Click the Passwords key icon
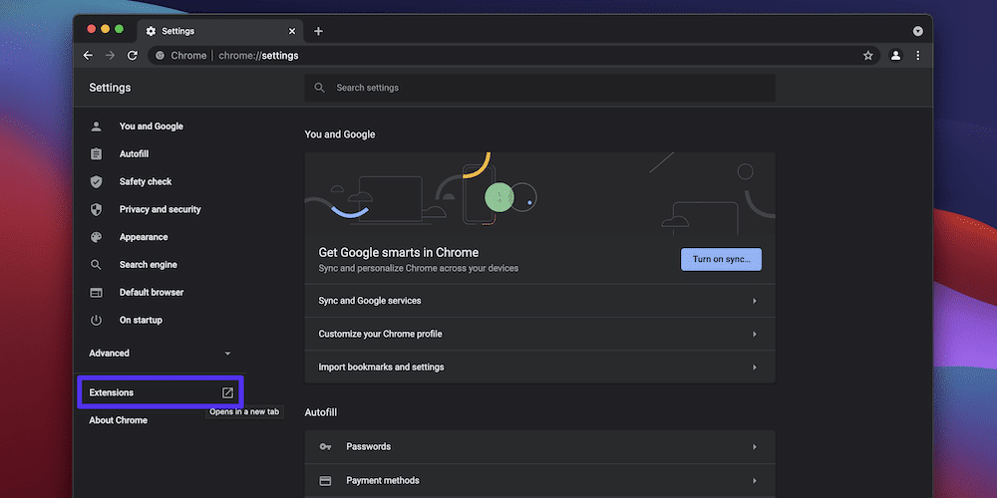997x498 pixels. point(325,446)
